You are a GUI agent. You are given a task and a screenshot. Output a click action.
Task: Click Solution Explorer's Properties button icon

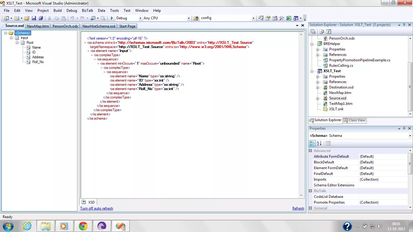(313, 31)
